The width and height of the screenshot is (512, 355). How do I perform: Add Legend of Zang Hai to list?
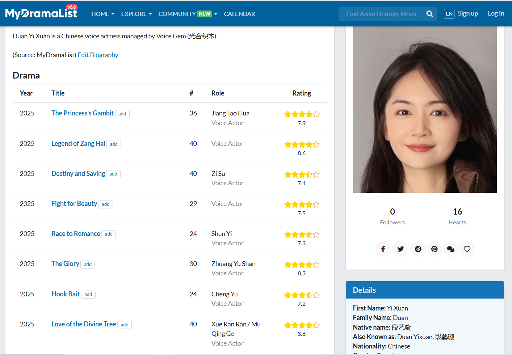(114, 144)
